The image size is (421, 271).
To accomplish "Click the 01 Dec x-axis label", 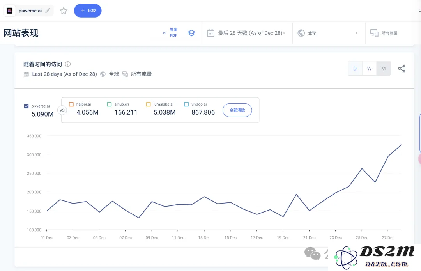I will coord(47,238).
